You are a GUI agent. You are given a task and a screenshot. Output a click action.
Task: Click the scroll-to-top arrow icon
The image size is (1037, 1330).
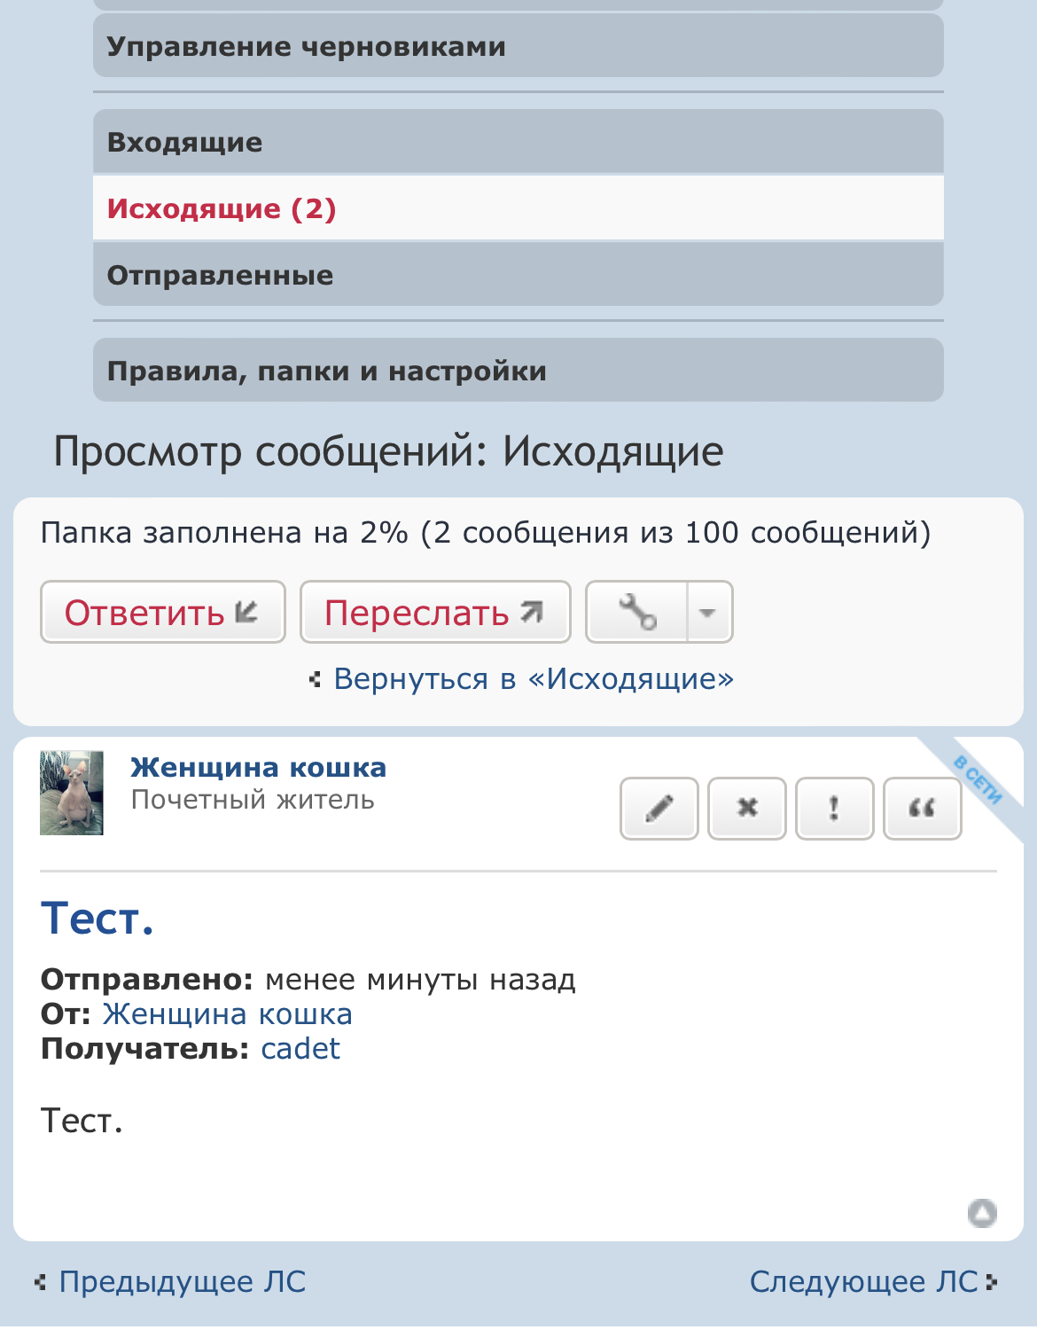(x=982, y=1212)
